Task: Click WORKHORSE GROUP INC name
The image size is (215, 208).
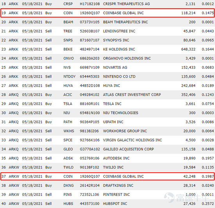Action: point(125,131)
